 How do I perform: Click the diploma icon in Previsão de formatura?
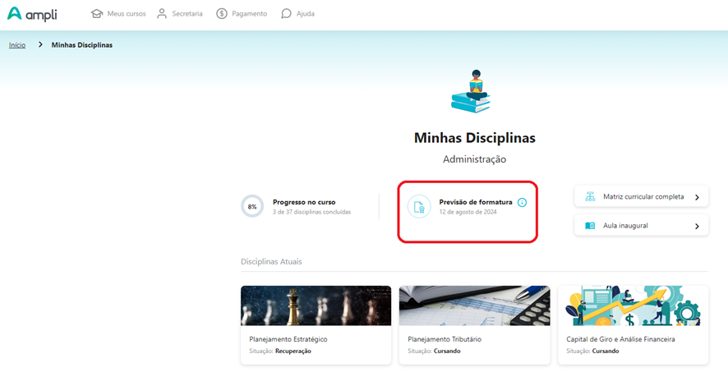pyautogui.click(x=419, y=206)
